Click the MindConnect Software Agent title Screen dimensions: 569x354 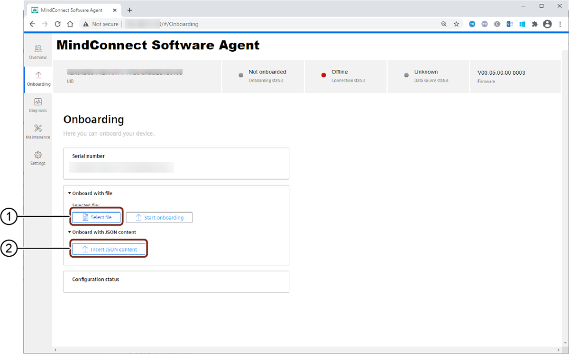[x=158, y=45]
